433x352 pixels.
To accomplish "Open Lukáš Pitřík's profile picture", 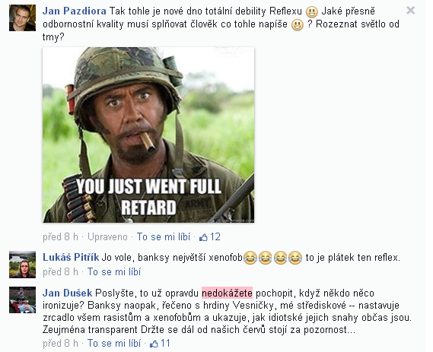I will (x=22, y=265).
